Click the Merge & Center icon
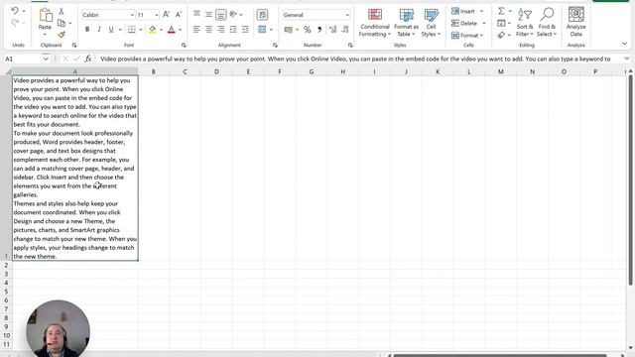Screen dimensions: 635x357 pos(262,30)
